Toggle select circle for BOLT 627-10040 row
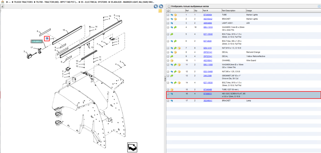 click(x=168, y=34)
